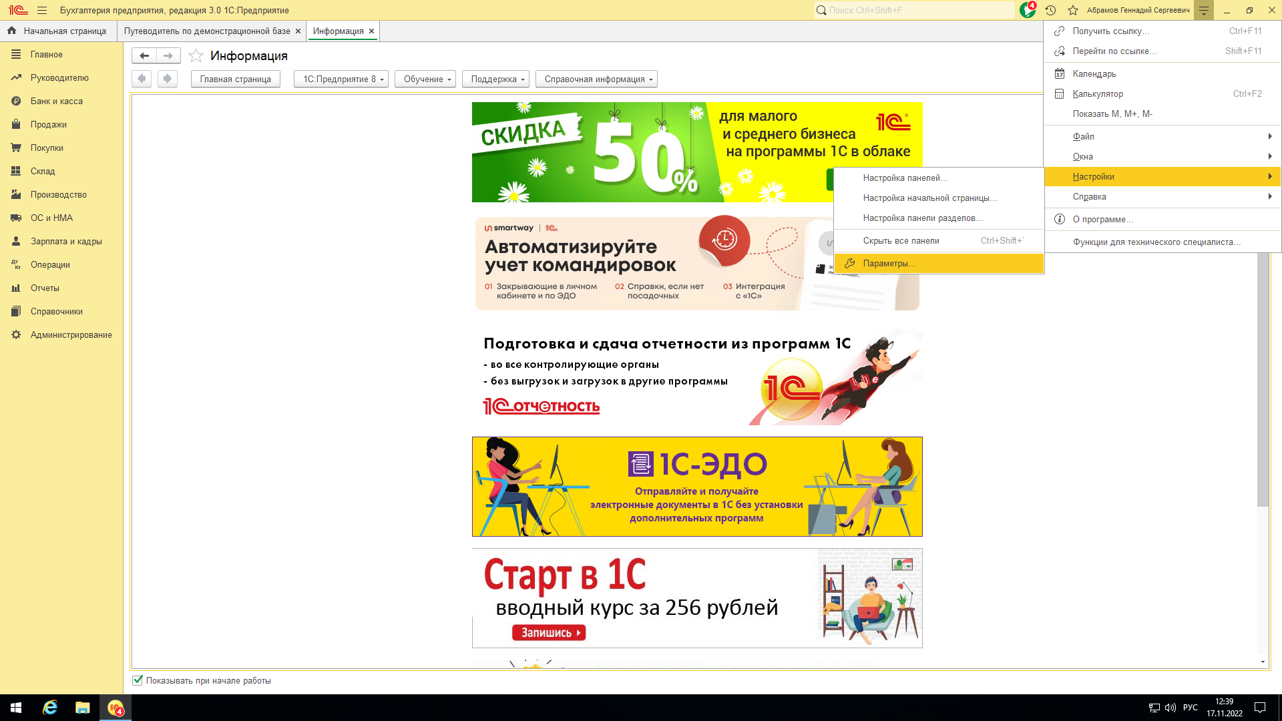Open the Windows notification center
This screenshot has height=721, width=1282.
pyautogui.click(x=1260, y=708)
